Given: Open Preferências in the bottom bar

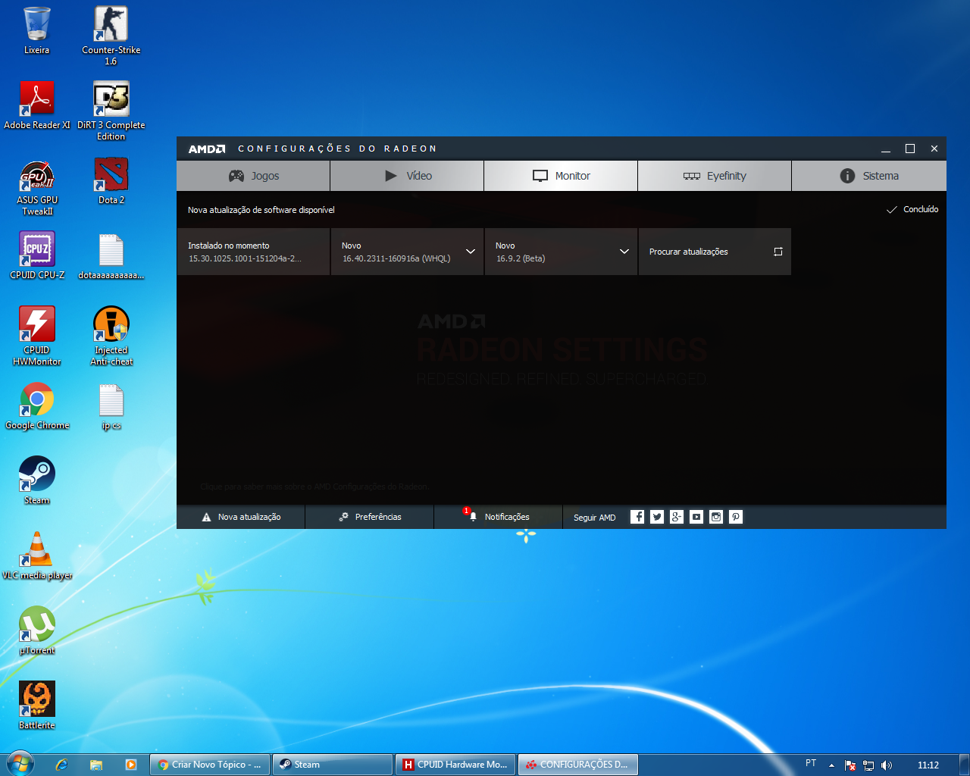Looking at the screenshot, I should click(370, 517).
